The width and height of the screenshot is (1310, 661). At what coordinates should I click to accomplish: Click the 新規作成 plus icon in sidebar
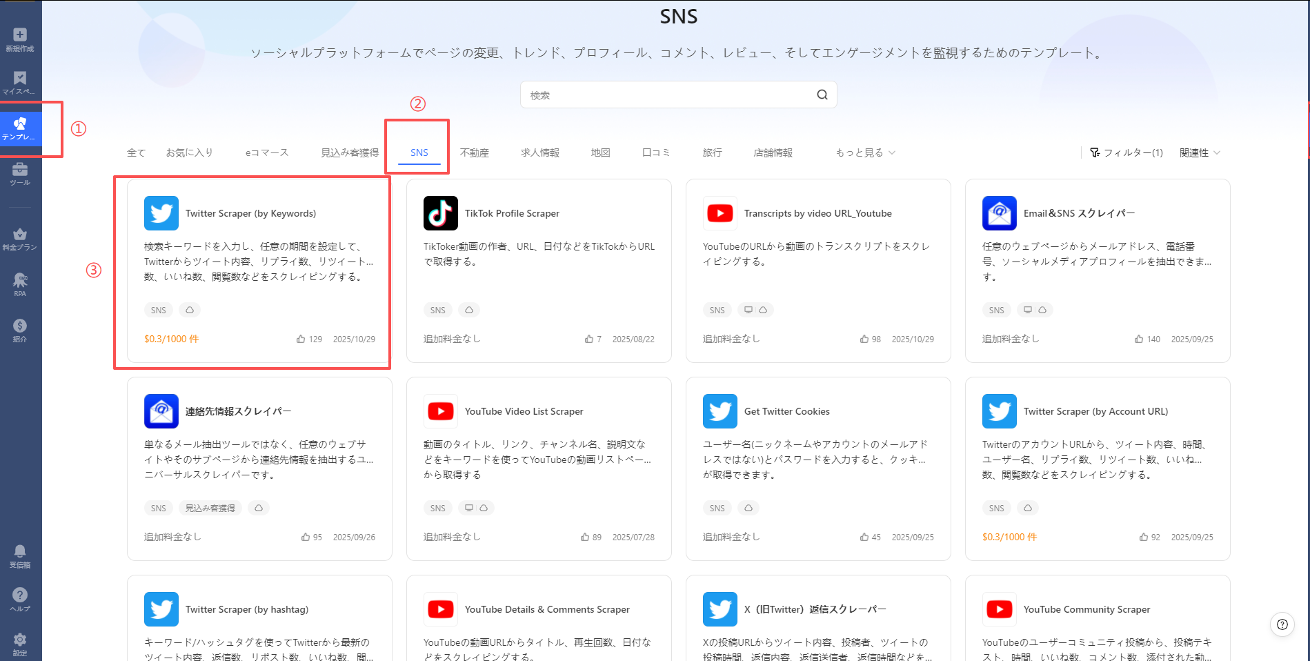[x=20, y=35]
